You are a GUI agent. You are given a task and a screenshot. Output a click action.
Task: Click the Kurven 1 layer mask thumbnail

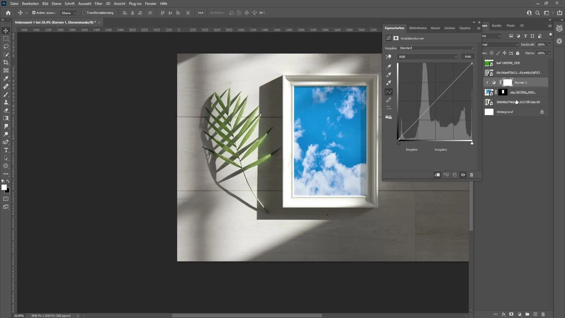pos(508,82)
